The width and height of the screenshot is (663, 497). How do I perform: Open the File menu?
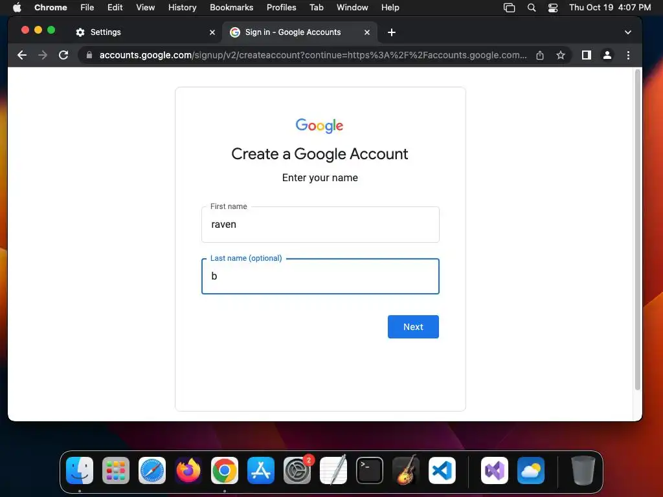pyautogui.click(x=87, y=8)
